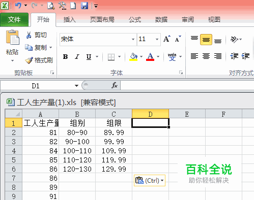Click the select-all corner of the sheet
Image resolution: width=254 pixels, height=200 pixels.
[x=14, y=114]
